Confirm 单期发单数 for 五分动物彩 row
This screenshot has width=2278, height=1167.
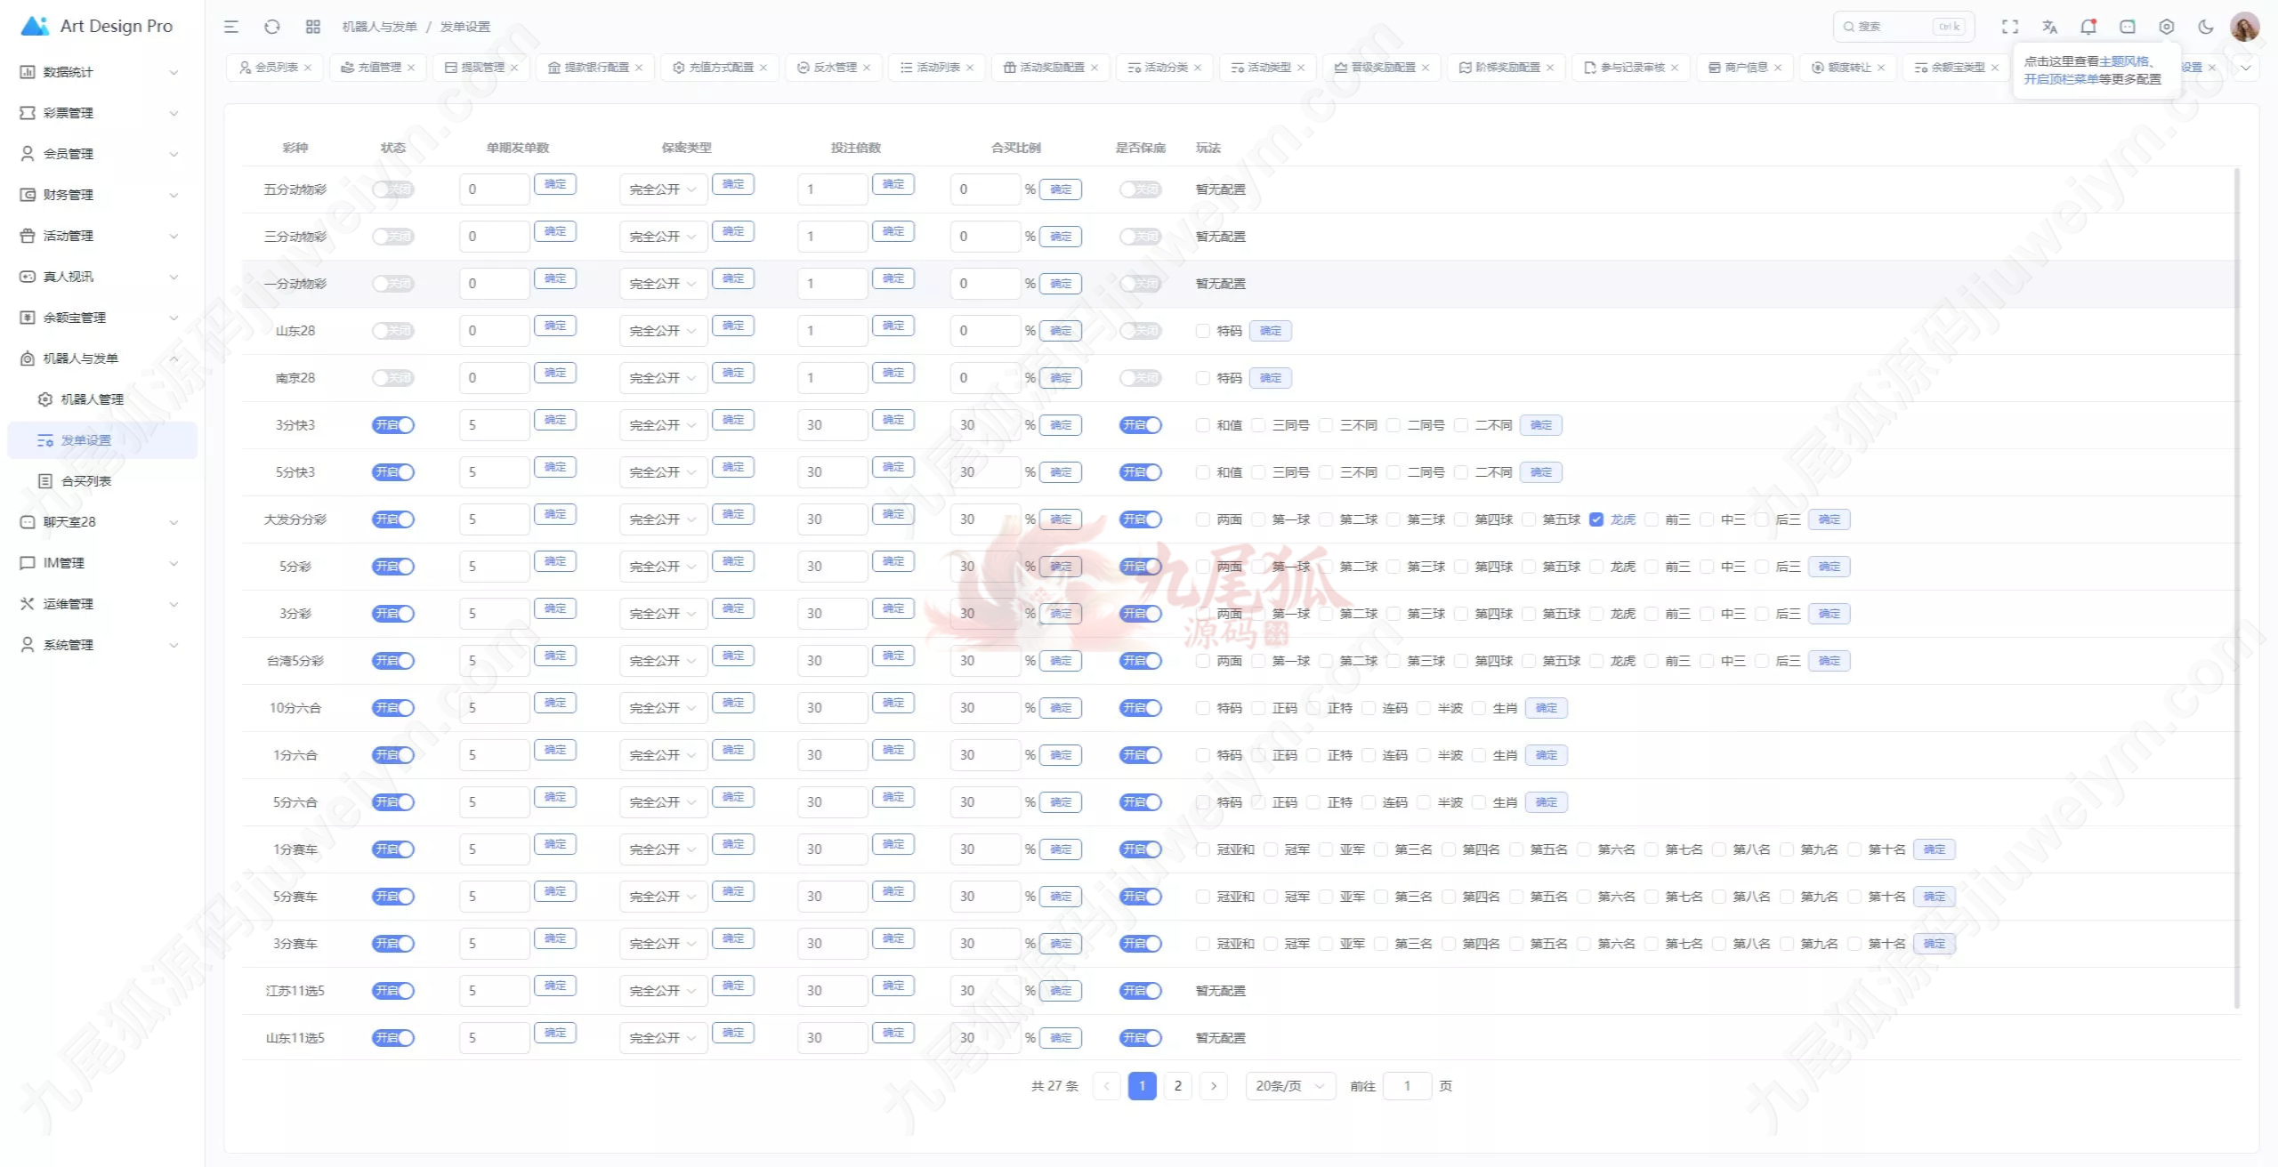pyautogui.click(x=555, y=184)
